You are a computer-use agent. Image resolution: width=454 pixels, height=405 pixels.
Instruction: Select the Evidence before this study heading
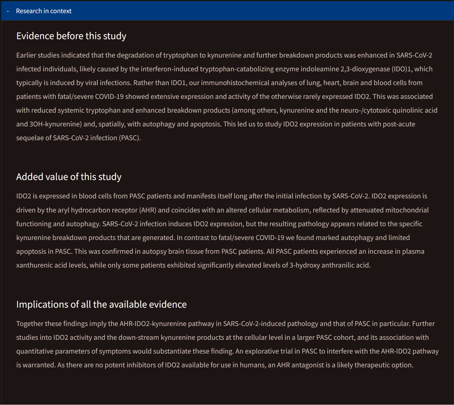click(x=71, y=36)
